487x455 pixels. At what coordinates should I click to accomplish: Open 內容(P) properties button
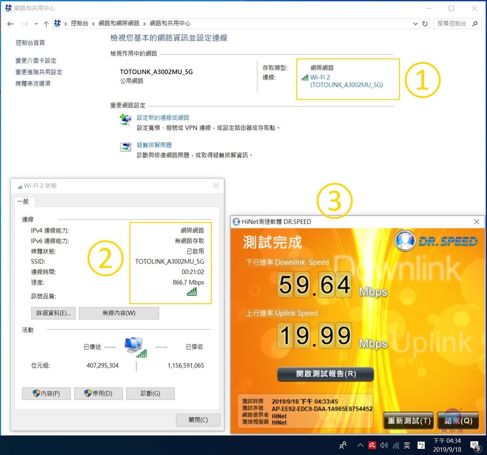click(46, 394)
